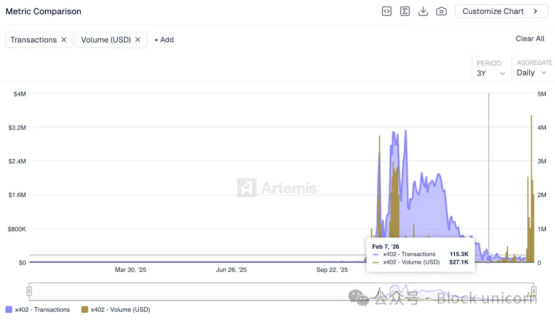Image resolution: width=555 pixels, height=320 pixels.
Task: Click the Feb 7 '26 data point marker
Action: (x=489, y=258)
